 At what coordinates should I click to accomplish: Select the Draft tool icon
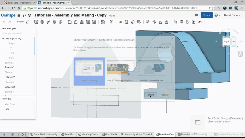tap(82, 22)
